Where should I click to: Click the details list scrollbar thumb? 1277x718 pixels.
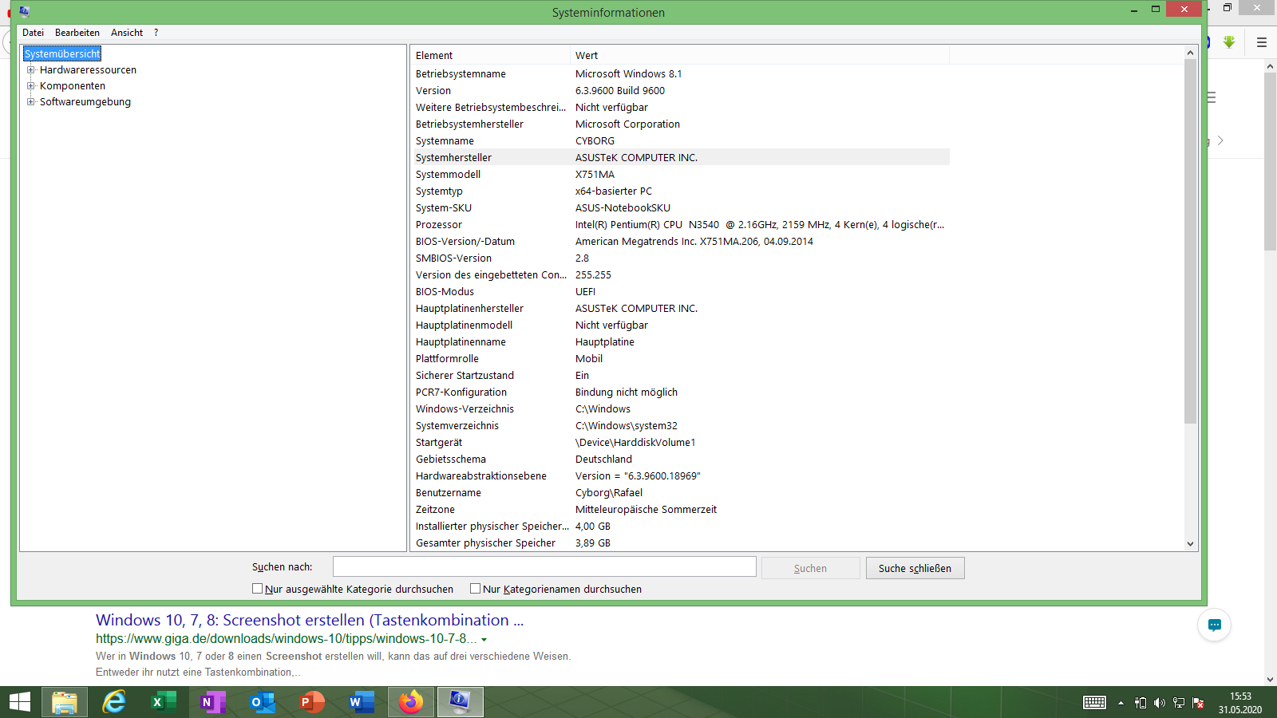pos(1190,241)
